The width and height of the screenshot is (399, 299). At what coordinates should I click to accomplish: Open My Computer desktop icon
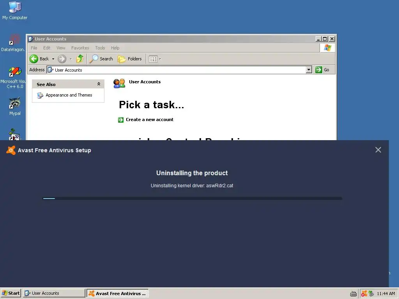pos(15,10)
